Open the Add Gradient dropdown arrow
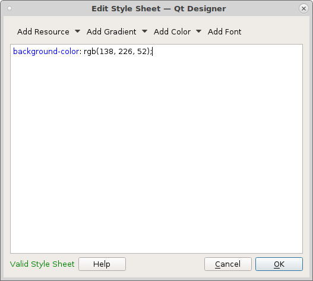The width and height of the screenshot is (313, 281). click(x=145, y=31)
